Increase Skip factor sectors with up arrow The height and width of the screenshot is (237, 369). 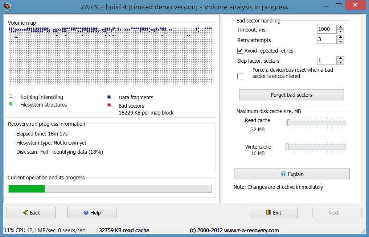[341, 58]
